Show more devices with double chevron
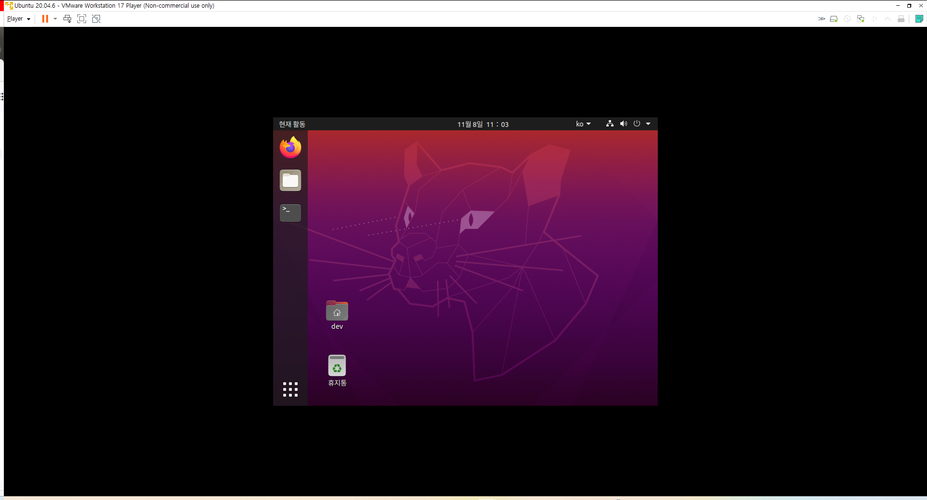Image resolution: width=927 pixels, height=500 pixels. pyautogui.click(x=822, y=19)
